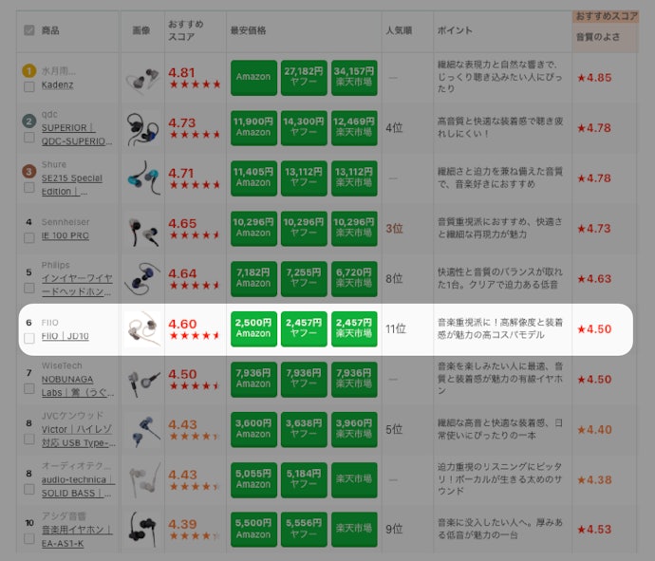Open 34,157円 楽天市場 offer for Kadenz
Viewport: 655px width, 561px height.
click(x=354, y=78)
